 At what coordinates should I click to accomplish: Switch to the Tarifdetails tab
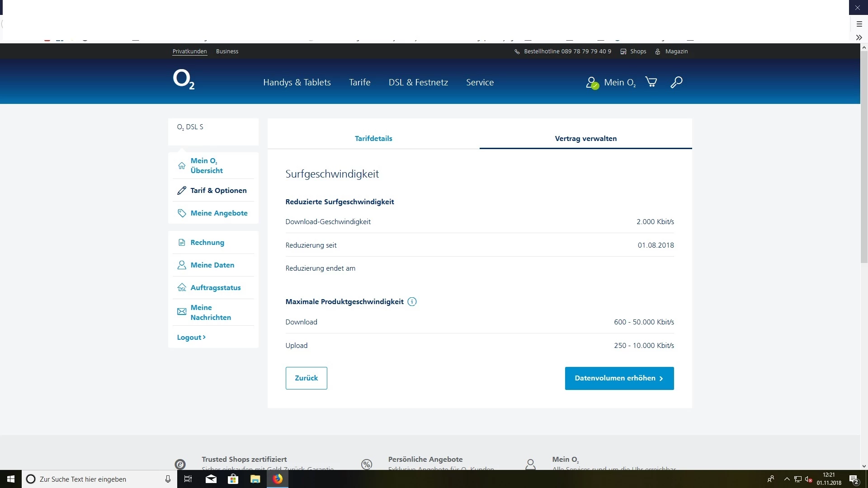pyautogui.click(x=373, y=139)
